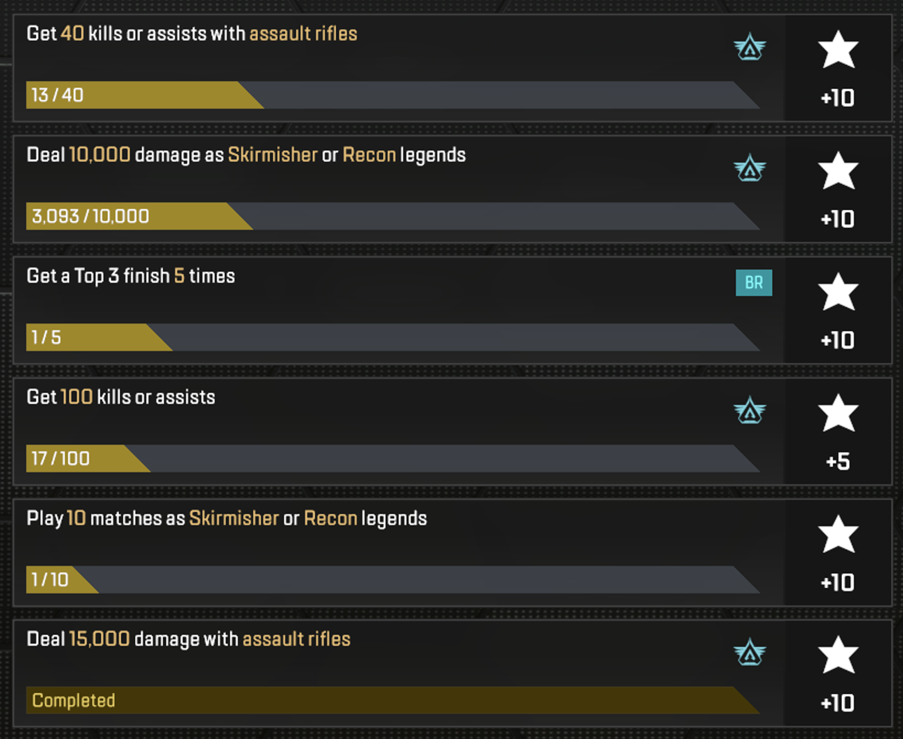903x739 pixels.
Task: Click the 1 / 5 progress bar
Action: [391, 337]
